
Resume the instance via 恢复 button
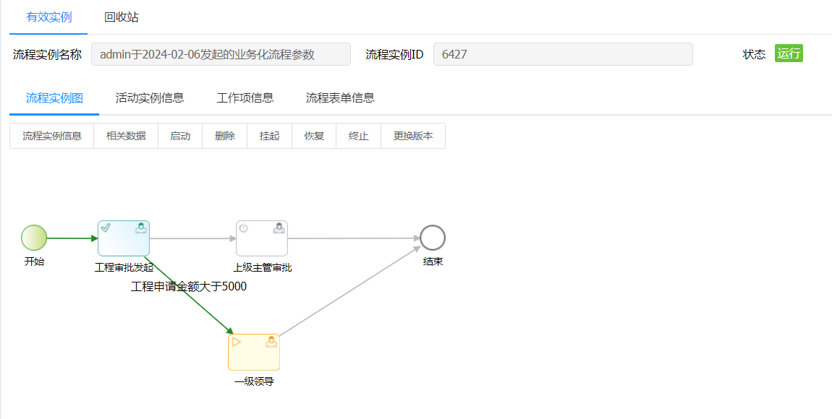click(313, 136)
